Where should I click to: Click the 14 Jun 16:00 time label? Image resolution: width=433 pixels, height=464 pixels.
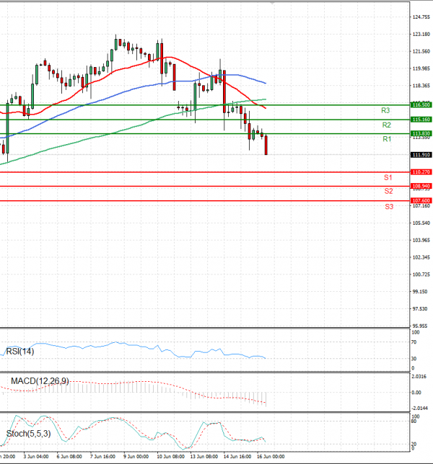(237, 457)
